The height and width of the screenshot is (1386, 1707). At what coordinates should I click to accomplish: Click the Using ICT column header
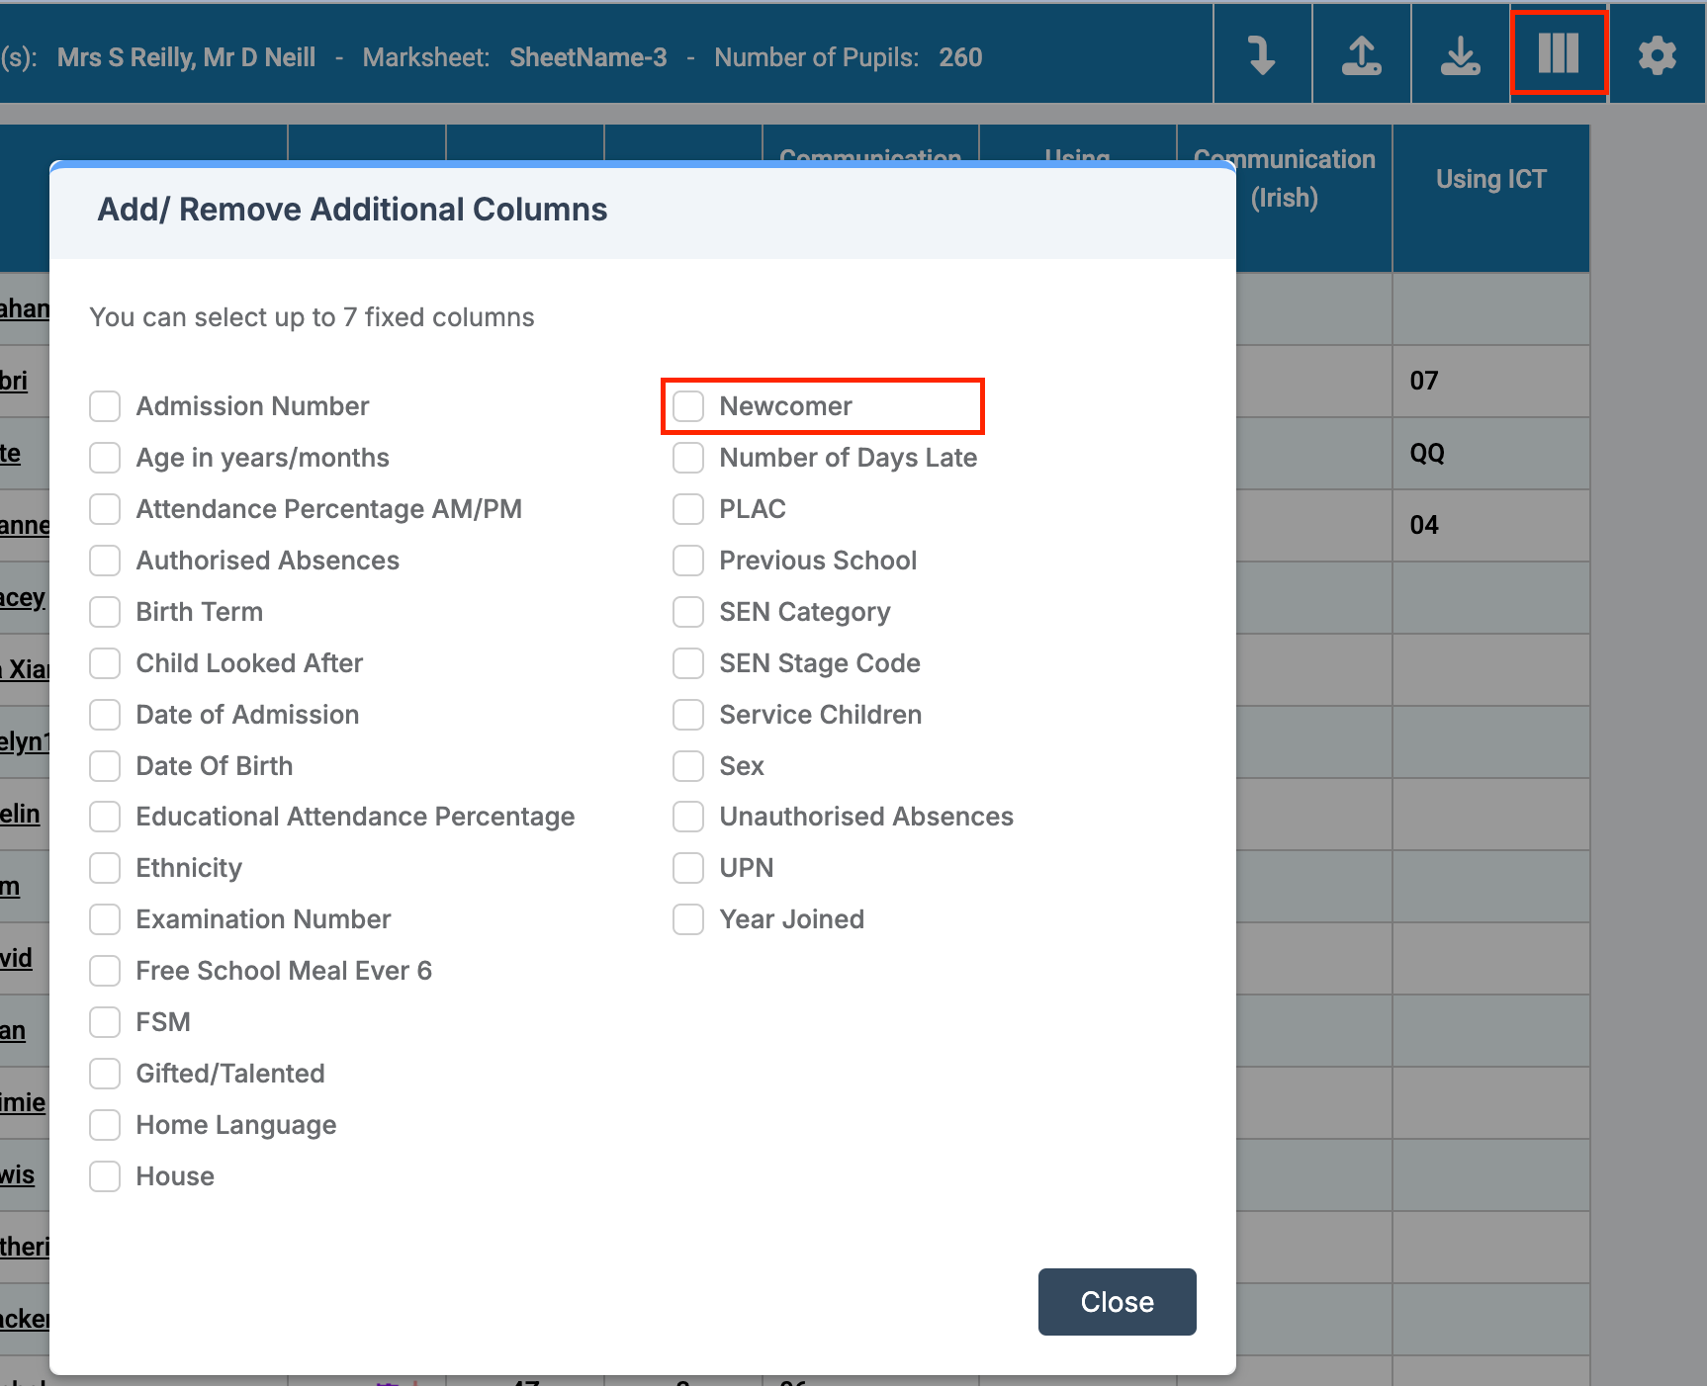point(1490,180)
